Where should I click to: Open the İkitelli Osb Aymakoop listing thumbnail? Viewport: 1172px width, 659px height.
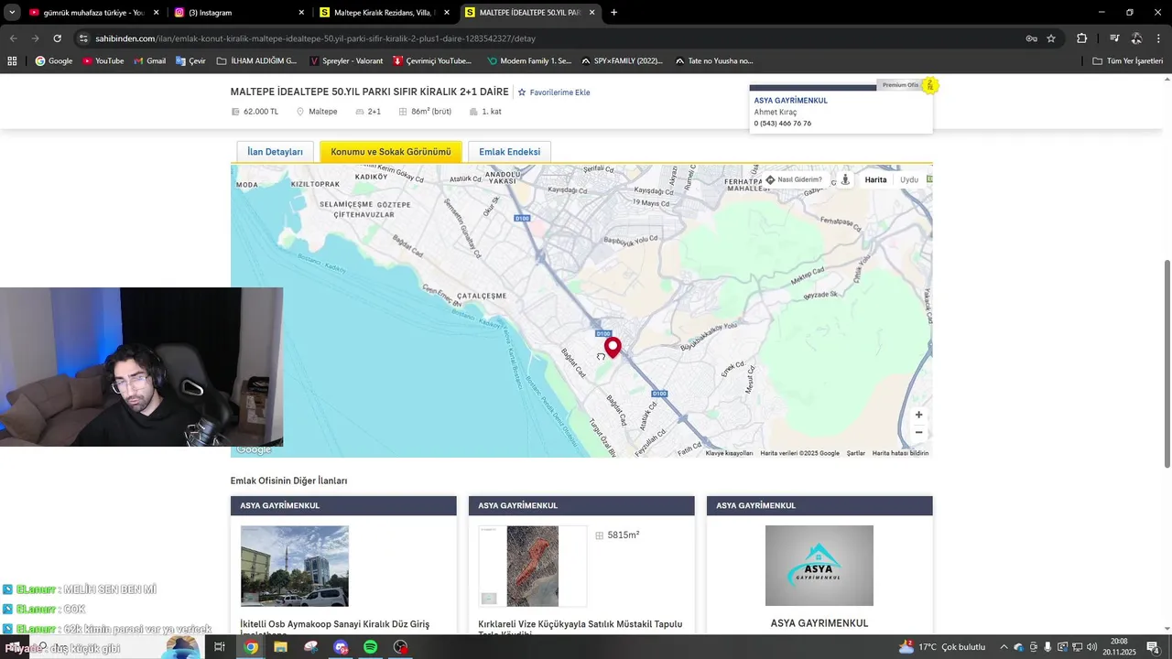coord(294,566)
